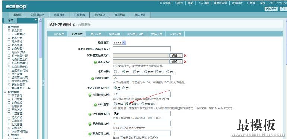287x139 pixels.
Task: Open the 系统语言 zh_cn dropdown
Action: [x=119, y=42]
